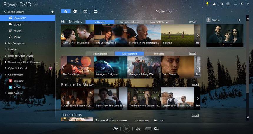The image size is (253, 134).
Task: Open Avengers: Endgame thumbnail
Action: point(111,67)
